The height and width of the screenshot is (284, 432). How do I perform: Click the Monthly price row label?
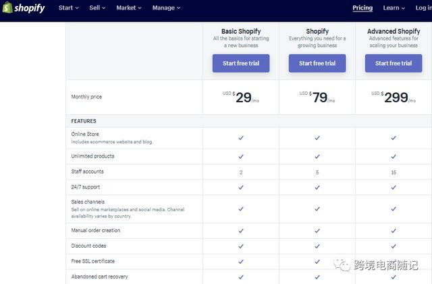tap(86, 97)
